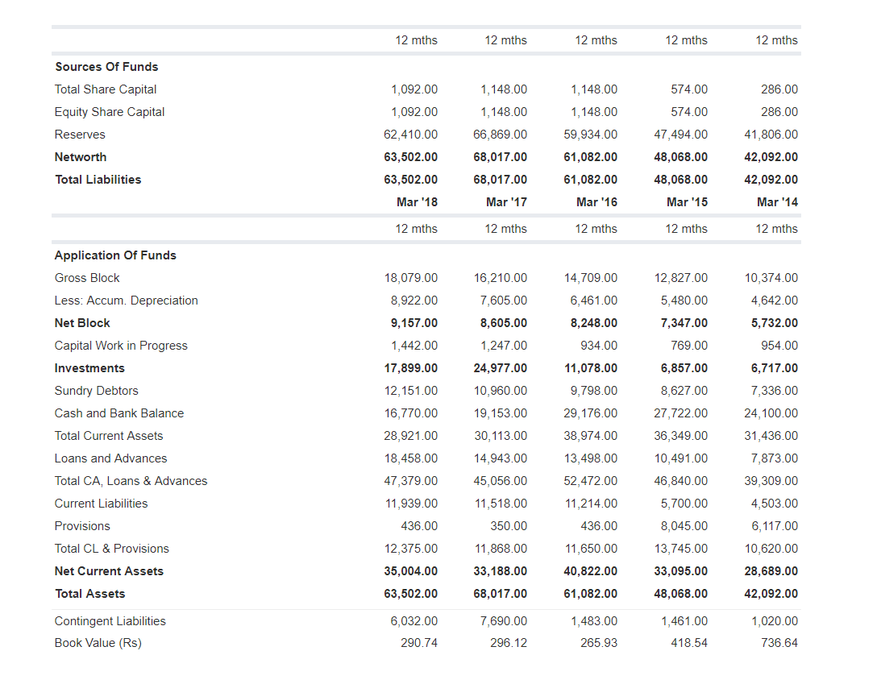The height and width of the screenshot is (680, 877).
Task: Click the Networth row label
Action: pos(81,157)
